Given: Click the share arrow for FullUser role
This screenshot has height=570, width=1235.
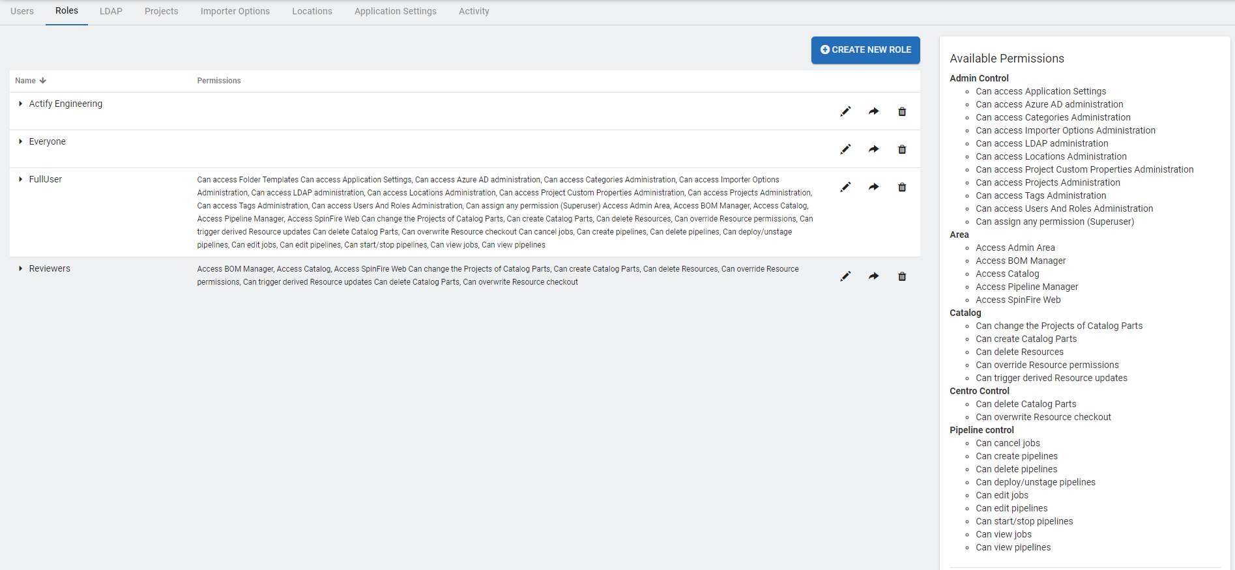Looking at the screenshot, I should click(873, 187).
